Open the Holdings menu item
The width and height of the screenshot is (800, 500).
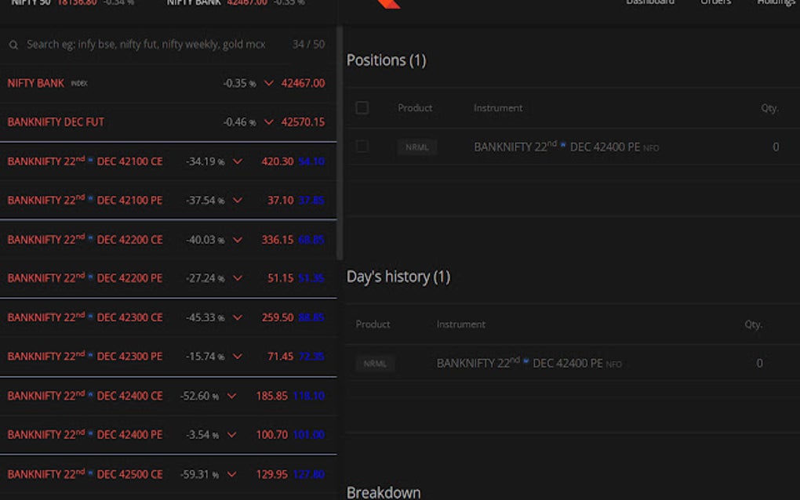776,3
